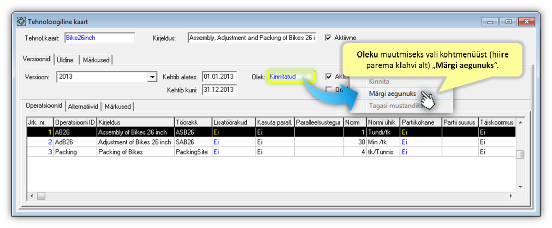Toggle the checkbox right of Olek field
Screen dimensions: 552x228
(x=329, y=77)
